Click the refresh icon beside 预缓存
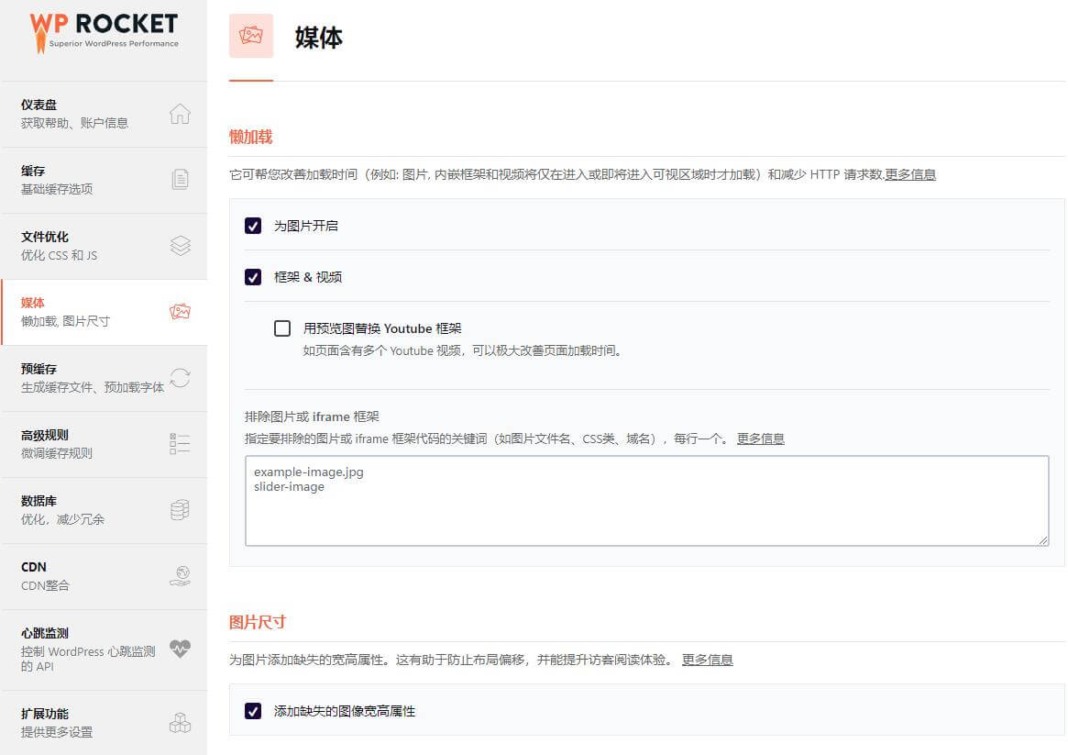This screenshot has height=755, width=1068. click(181, 378)
